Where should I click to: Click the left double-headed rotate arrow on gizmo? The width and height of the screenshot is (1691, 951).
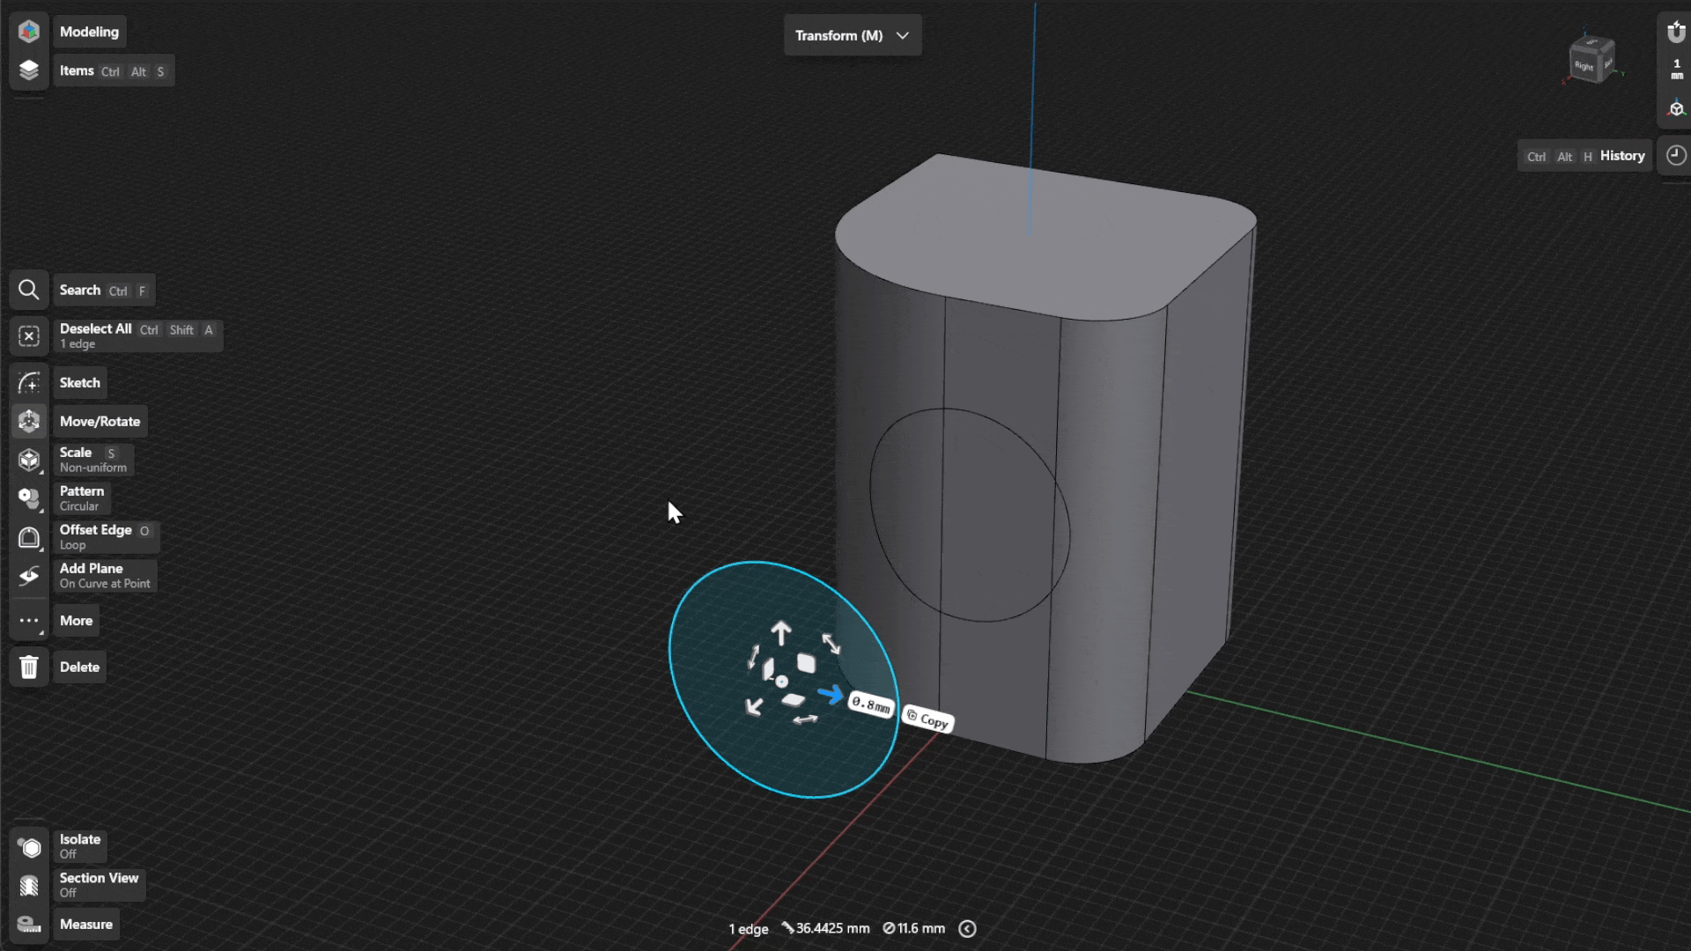tap(753, 657)
